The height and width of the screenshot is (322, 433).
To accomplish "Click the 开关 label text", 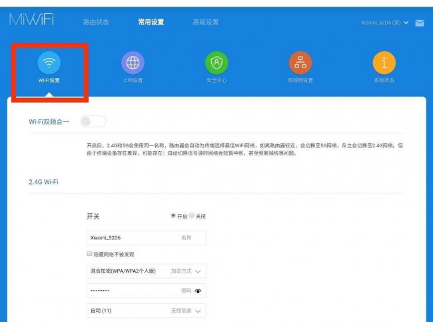I will pyautogui.click(x=93, y=216).
